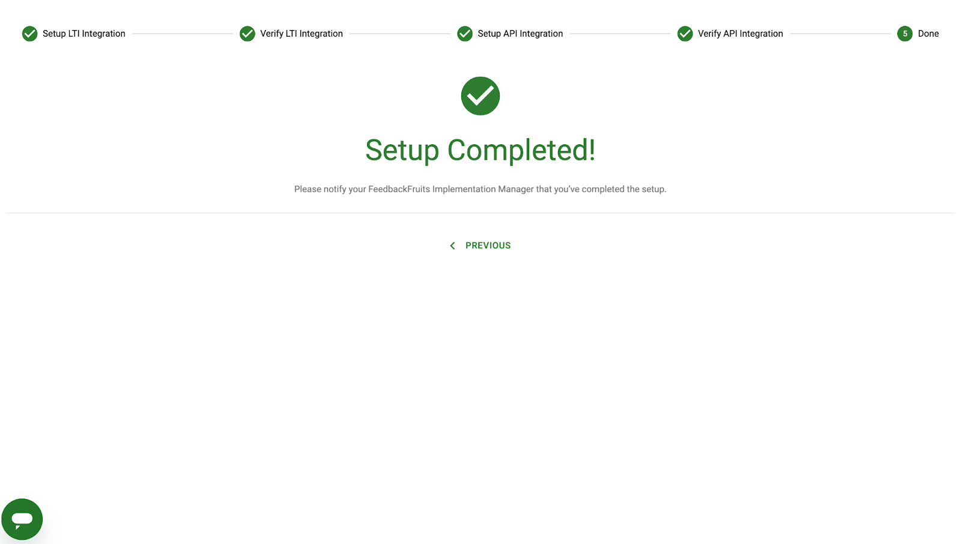Click the Verify API Integration checkmark icon
Image resolution: width=961 pixels, height=544 pixels.
pyautogui.click(x=685, y=34)
